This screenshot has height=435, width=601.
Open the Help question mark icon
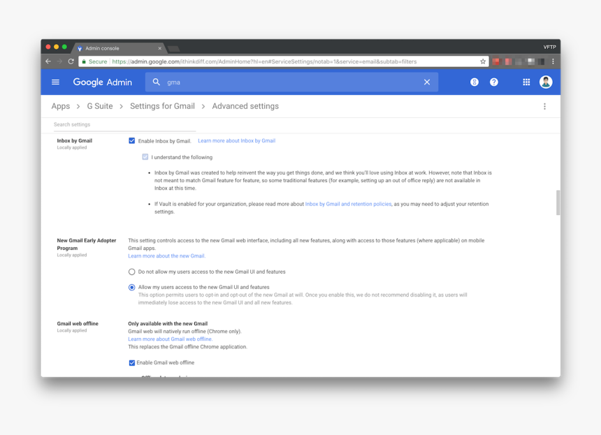[x=493, y=82]
